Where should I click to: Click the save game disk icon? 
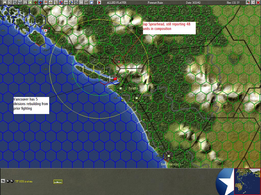pyautogui.click(x=5, y=2)
